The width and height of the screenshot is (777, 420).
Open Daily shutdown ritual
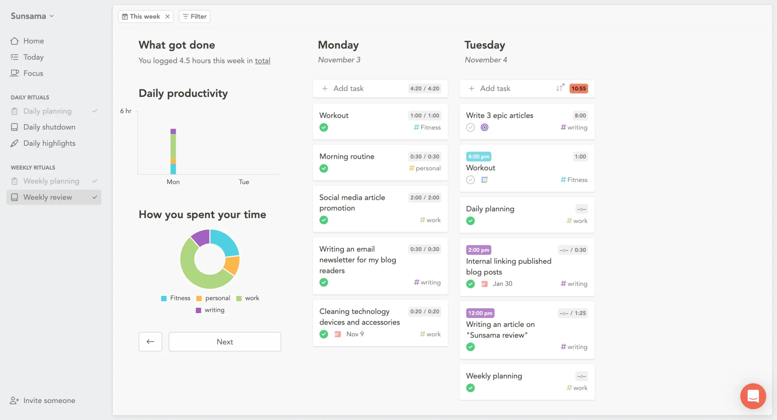click(x=49, y=127)
